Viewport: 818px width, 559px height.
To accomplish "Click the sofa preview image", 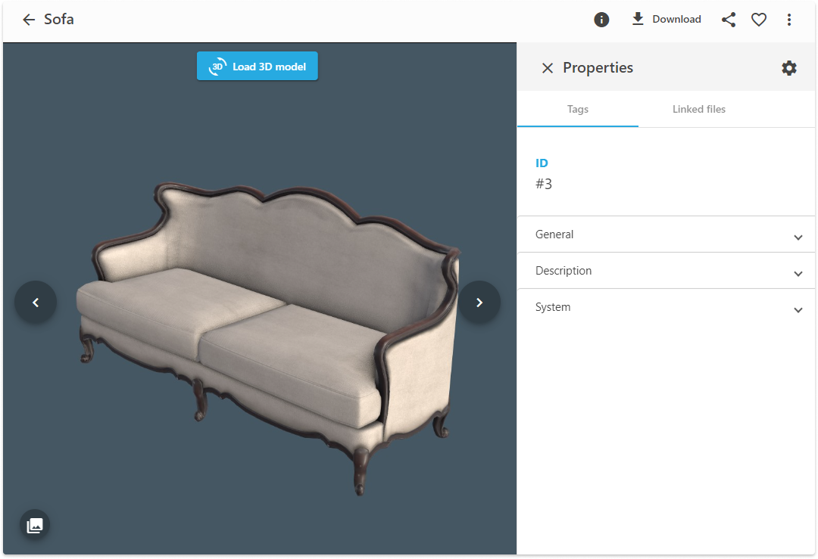I will pyautogui.click(x=265, y=333).
